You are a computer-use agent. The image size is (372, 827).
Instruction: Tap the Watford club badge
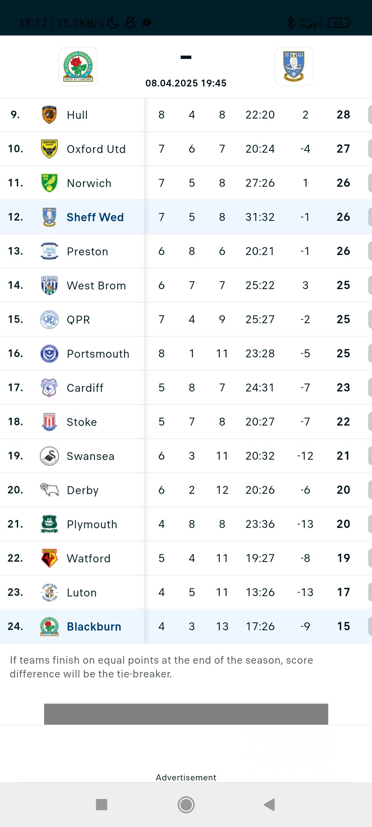49,558
